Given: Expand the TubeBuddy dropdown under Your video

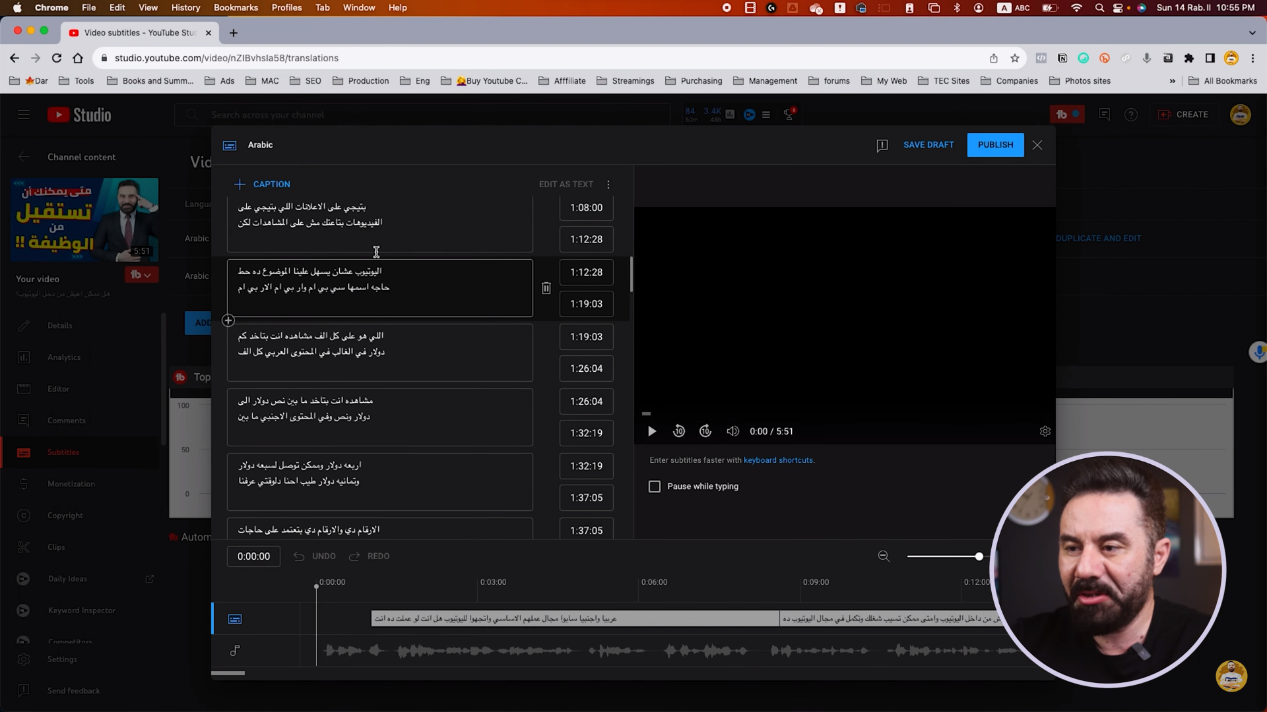Looking at the screenshot, I should [141, 275].
